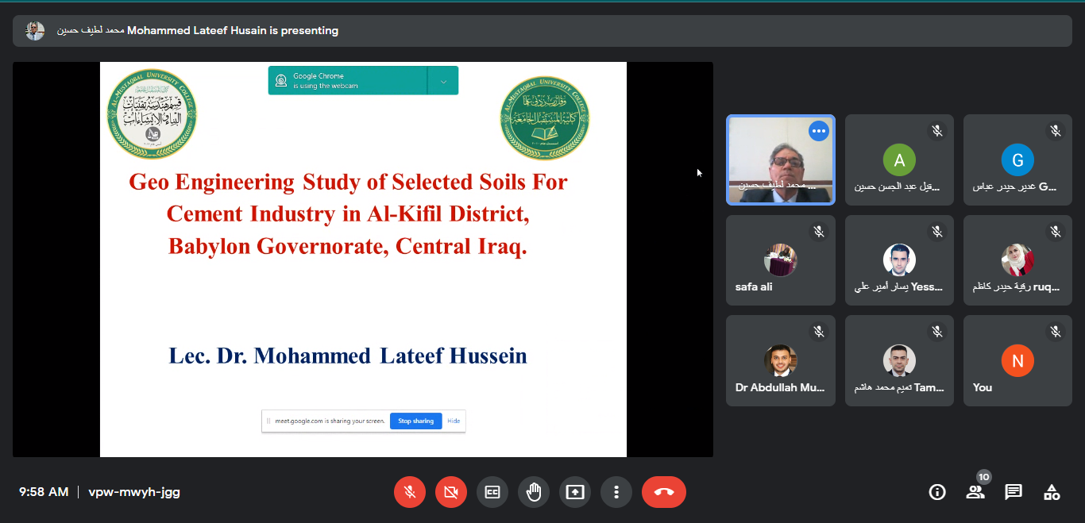Expand the Google Chrome webcam dropdown arrow
Image resolution: width=1085 pixels, height=523 pixels.
point(443,81)
